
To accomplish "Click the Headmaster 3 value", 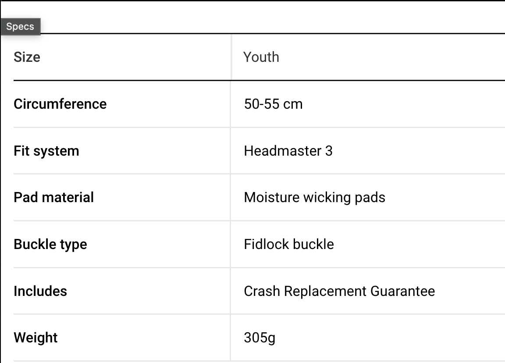I will tap(288, 151).
